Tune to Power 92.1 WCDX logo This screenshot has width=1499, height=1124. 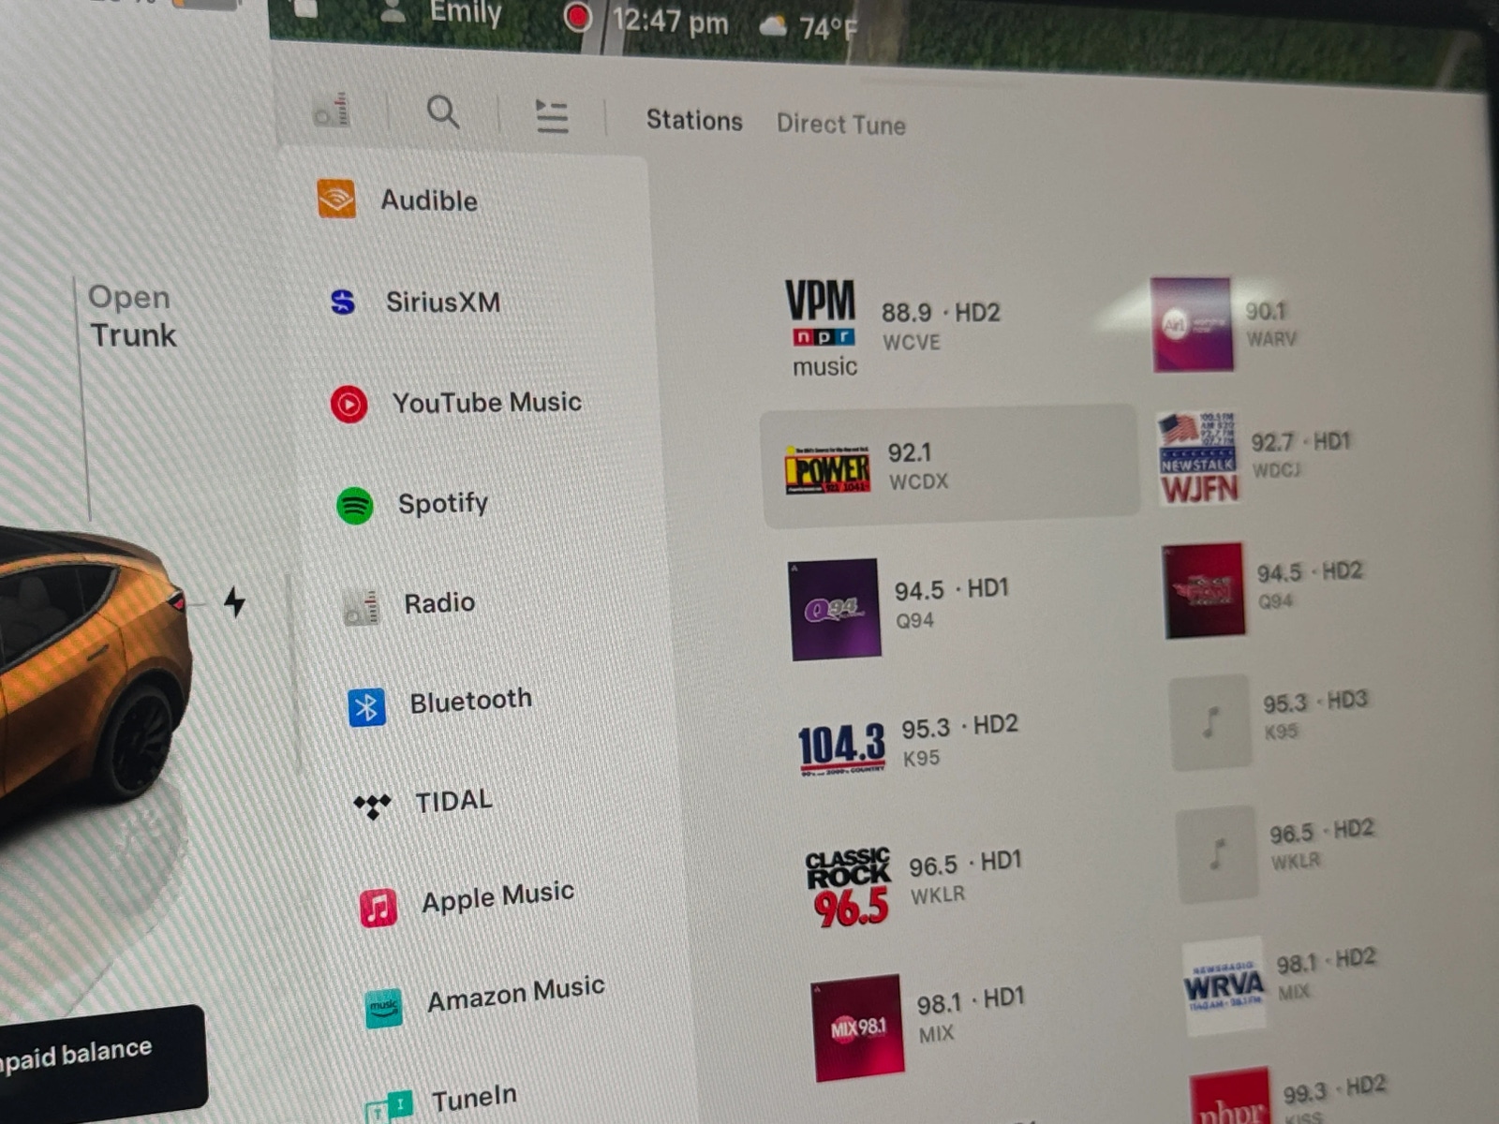click(828, 469)
